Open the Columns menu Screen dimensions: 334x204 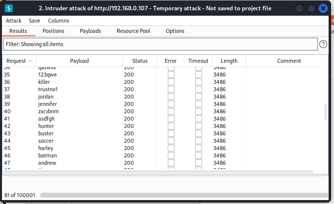pos(58,21)
